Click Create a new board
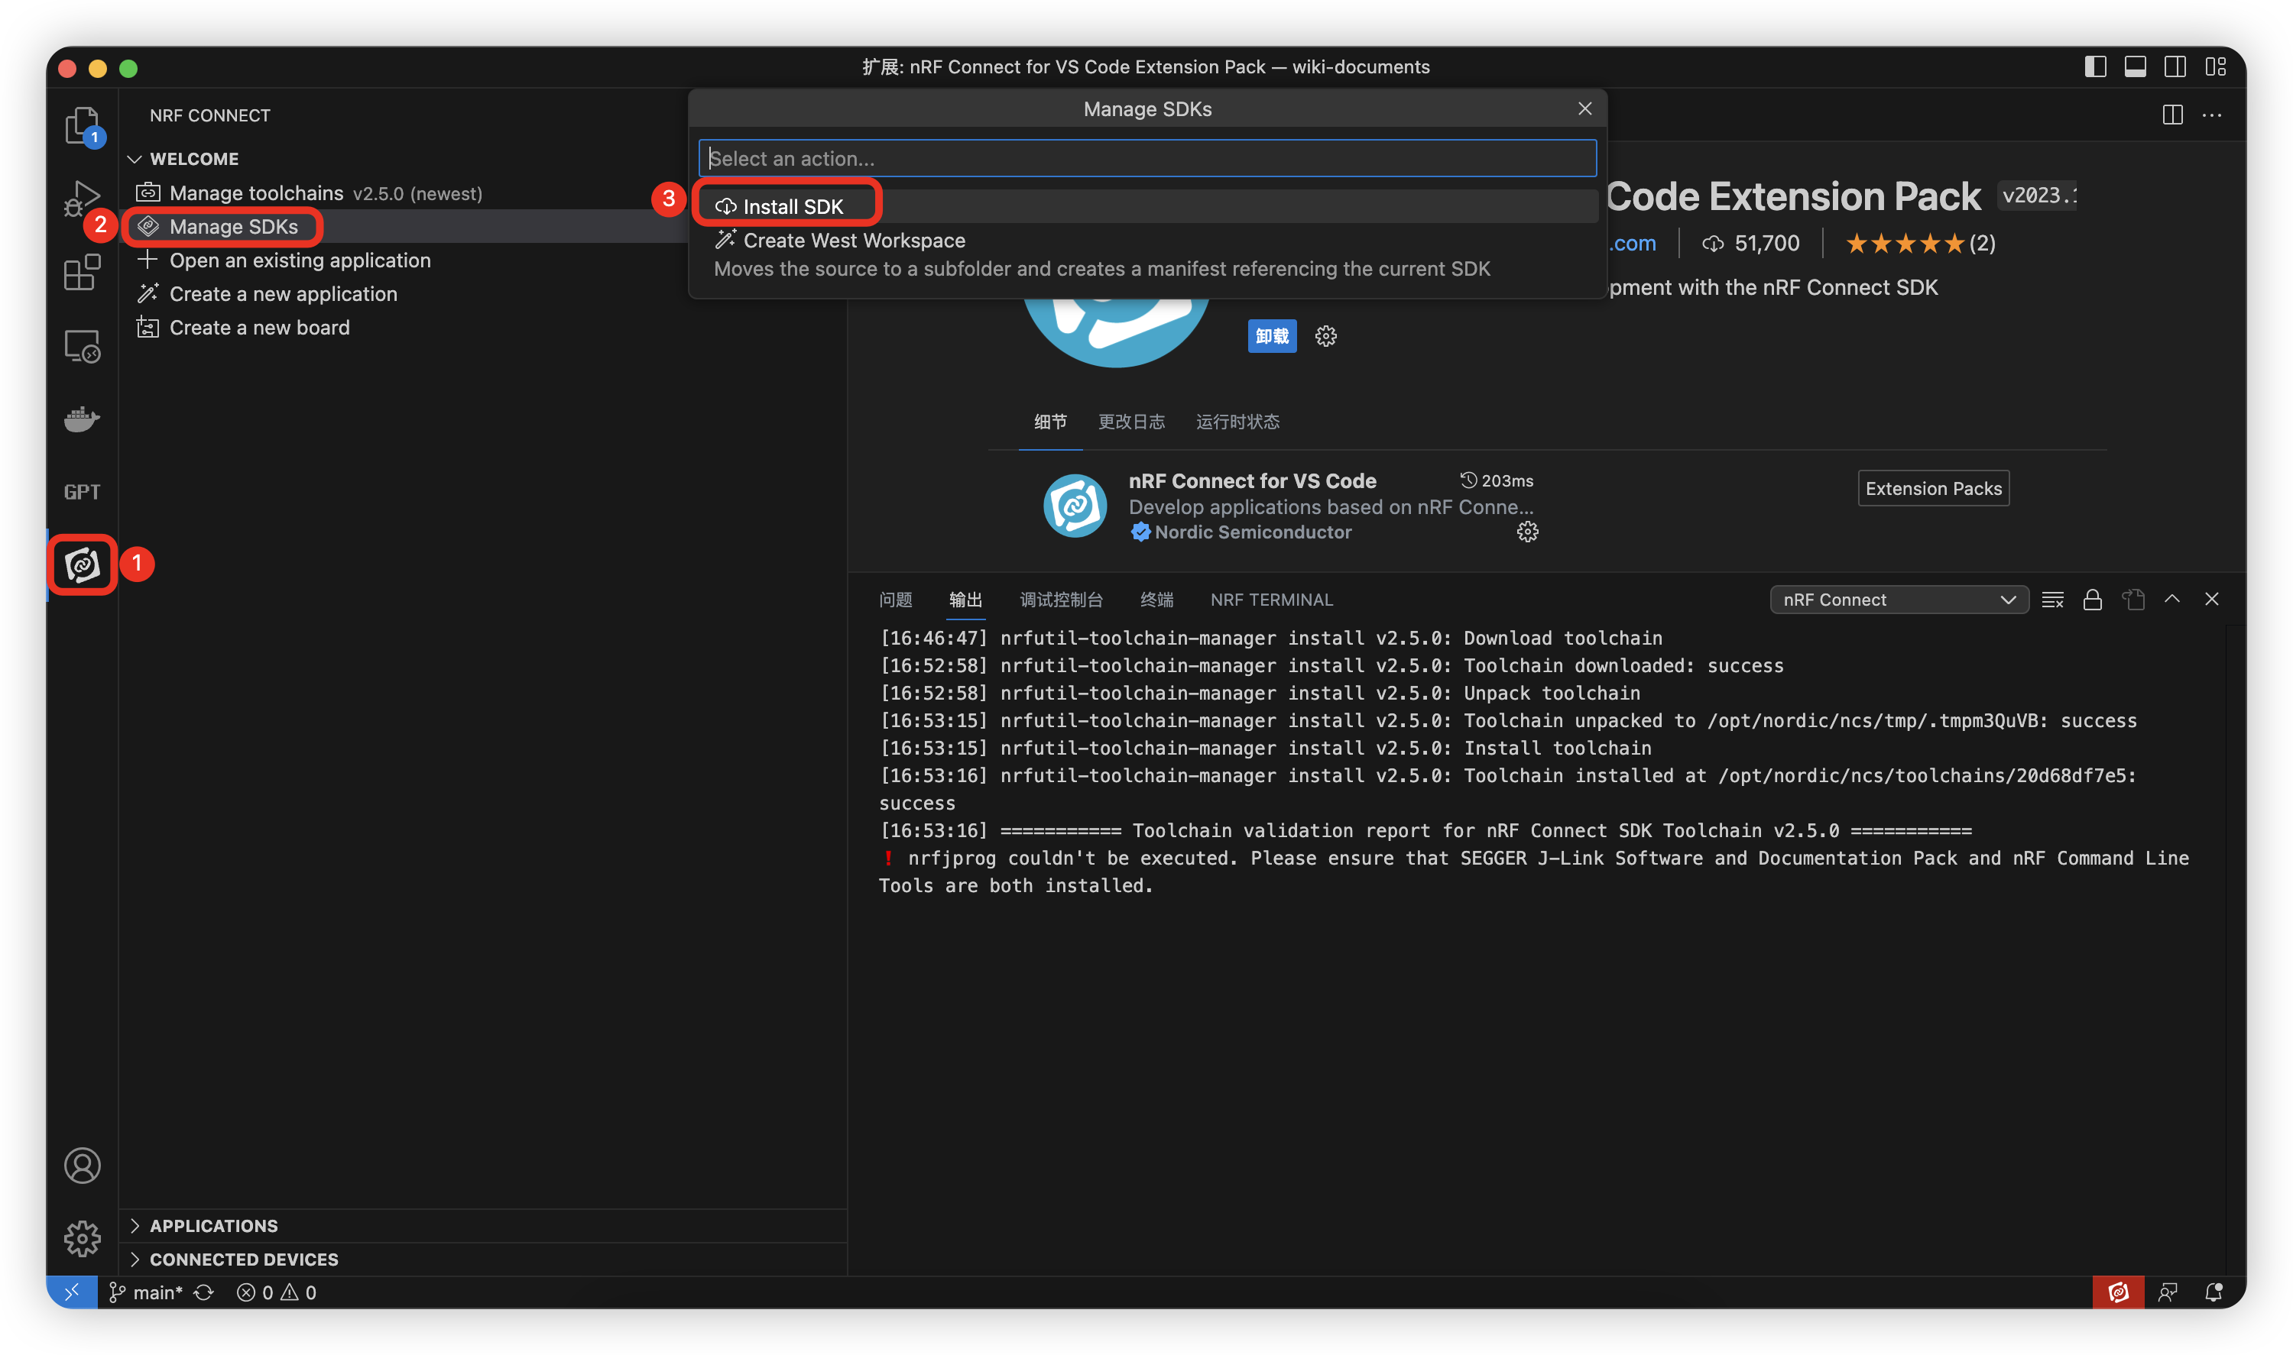 [258, 328]
